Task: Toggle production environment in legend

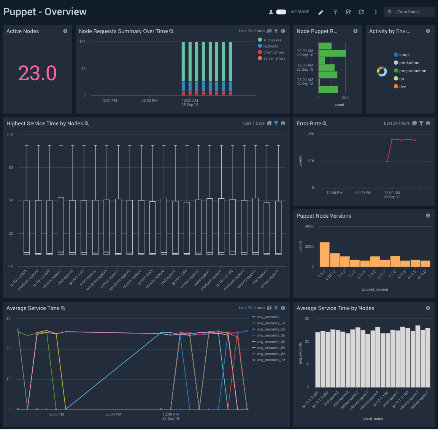Action: [409, 63]
